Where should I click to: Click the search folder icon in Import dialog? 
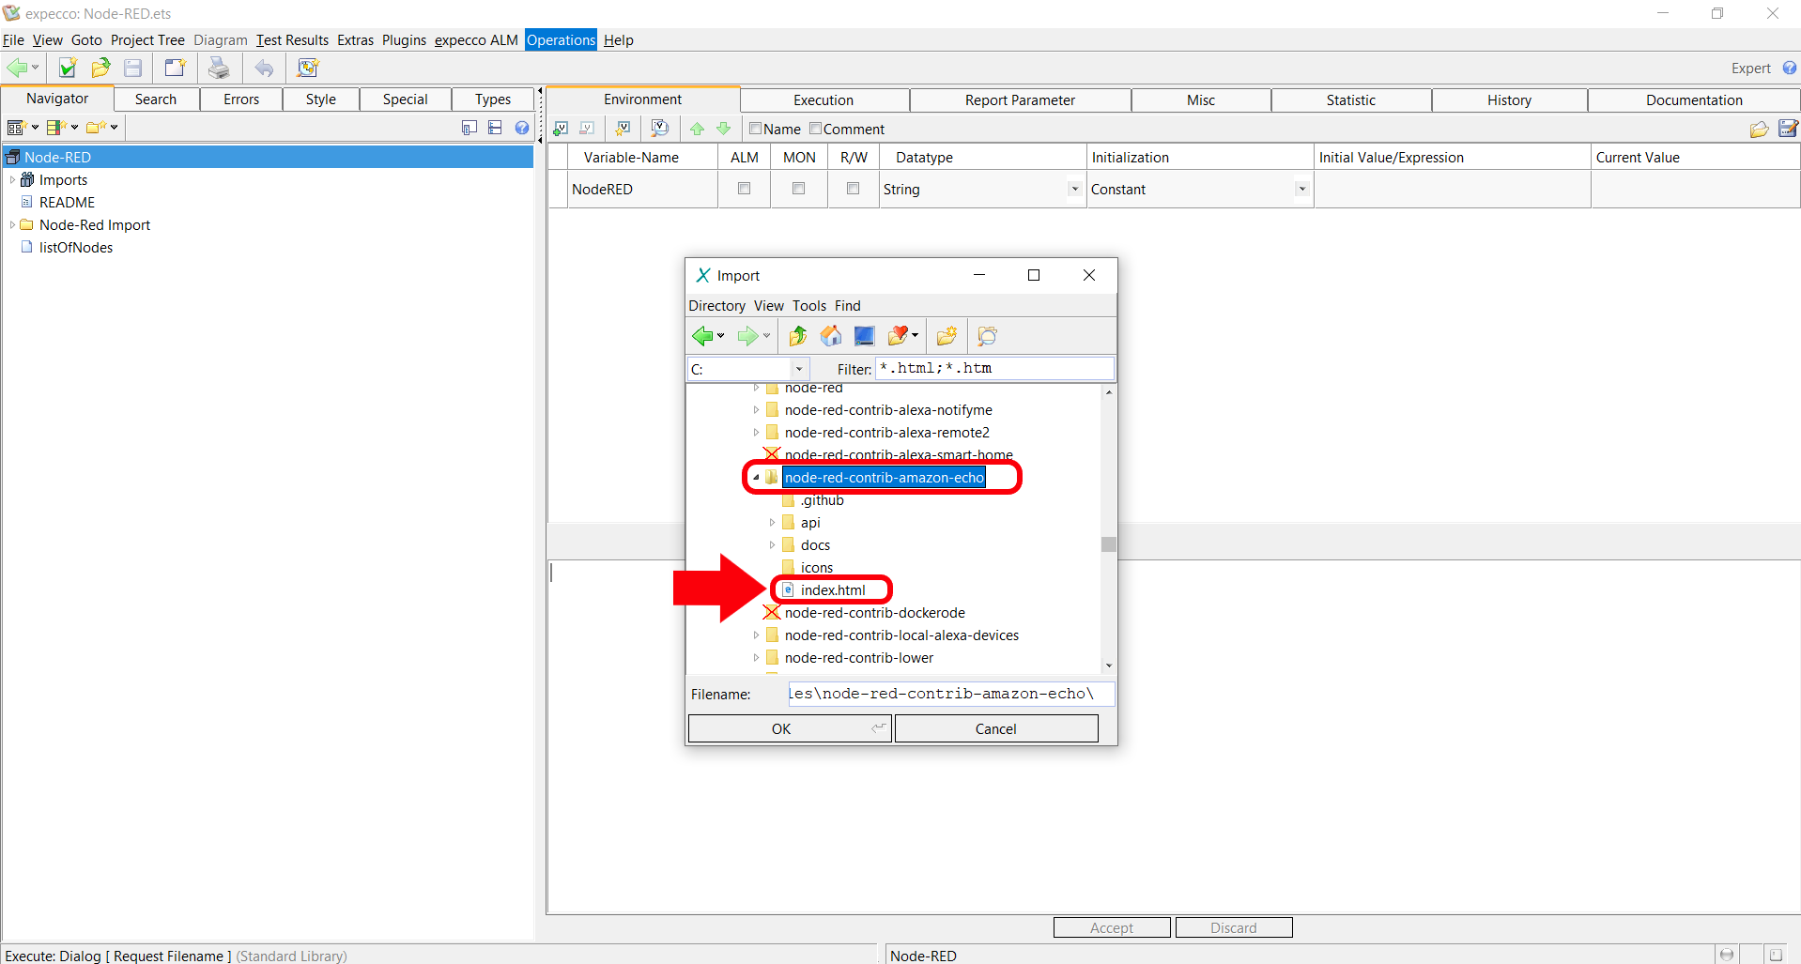tap(987, 336)
